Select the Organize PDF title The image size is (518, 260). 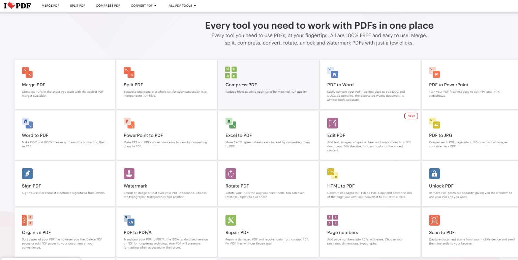point(36,233)
